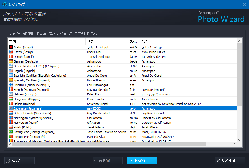Click the horizontal scrollbar left arrow
The image size is (249, 168).
coord(10,144)
